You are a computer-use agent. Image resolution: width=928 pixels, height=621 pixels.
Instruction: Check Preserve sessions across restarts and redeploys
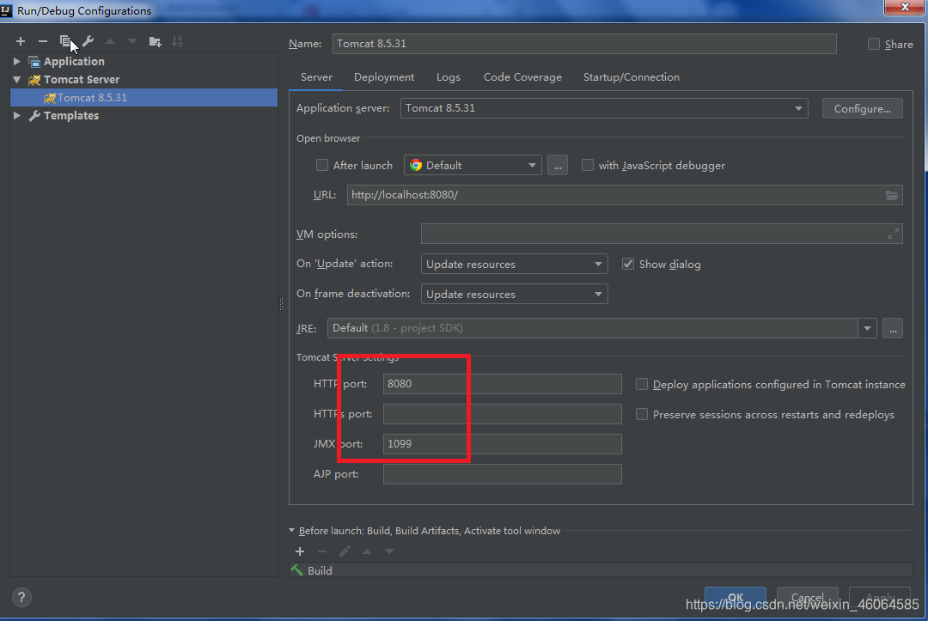642,414
